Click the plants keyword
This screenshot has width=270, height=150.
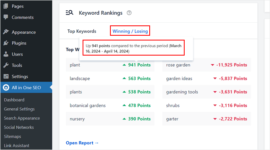(76, 92)
